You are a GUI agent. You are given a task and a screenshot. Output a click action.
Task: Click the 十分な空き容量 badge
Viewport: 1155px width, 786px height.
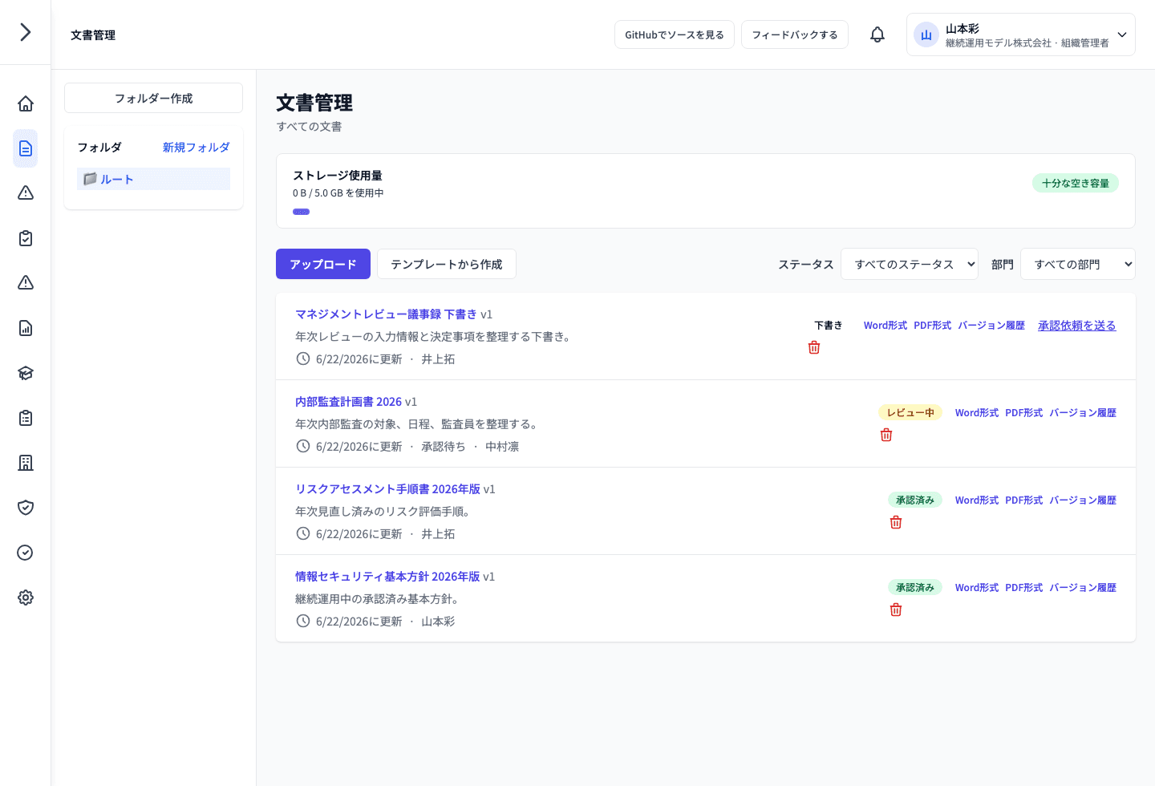point(1076,183)
